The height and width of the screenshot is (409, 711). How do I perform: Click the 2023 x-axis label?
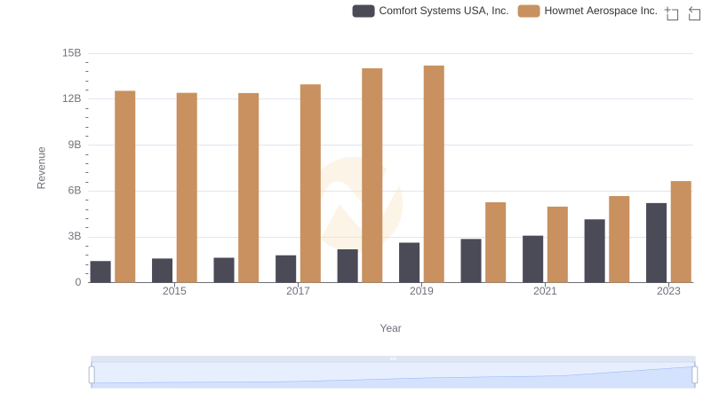click(668, 291)
